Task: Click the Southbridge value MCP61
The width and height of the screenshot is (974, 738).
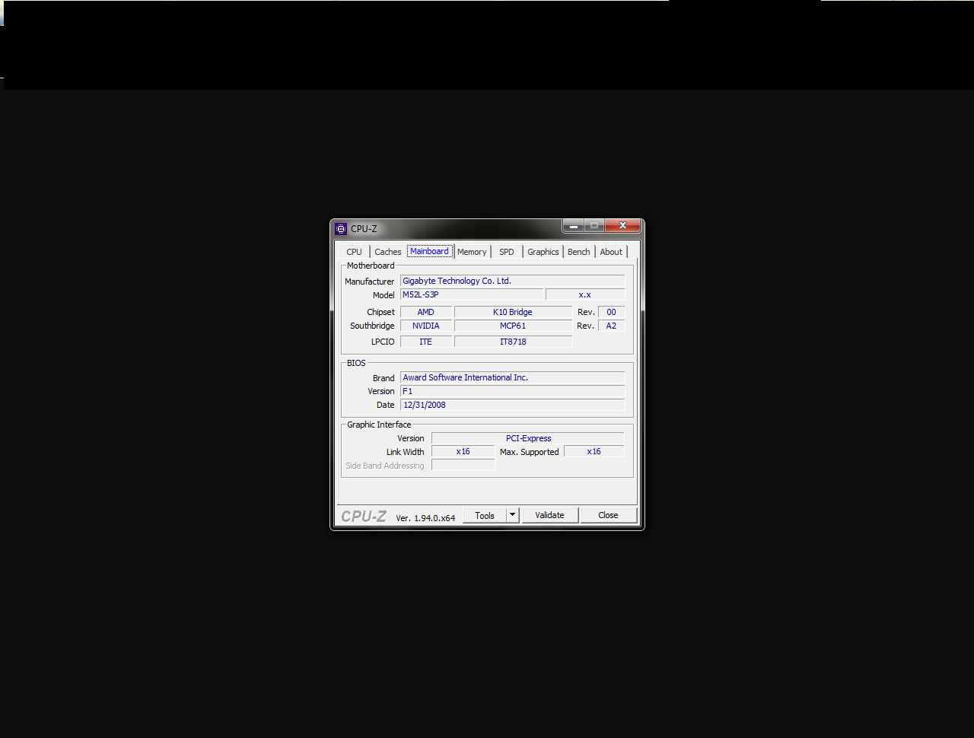Action: pos(513,326)
